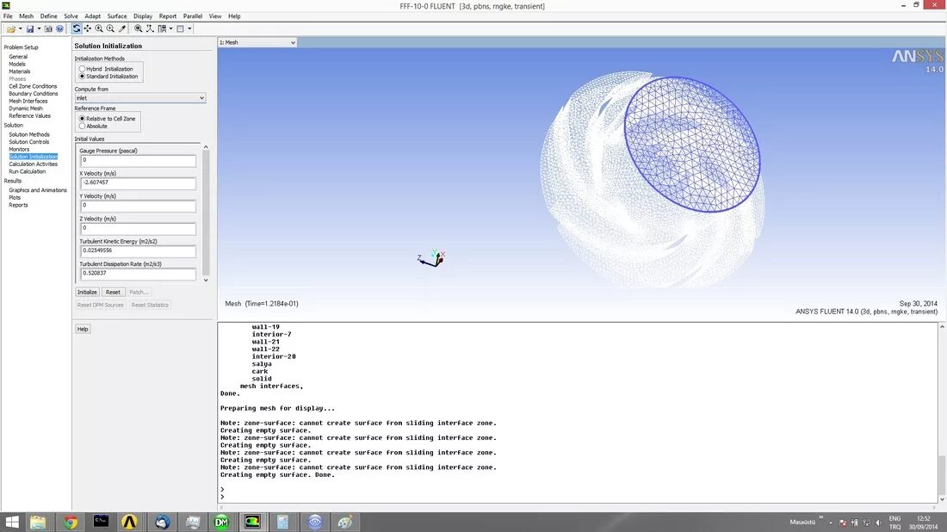
Task: Open the Display menu
Action: click(x=143, y=16)
